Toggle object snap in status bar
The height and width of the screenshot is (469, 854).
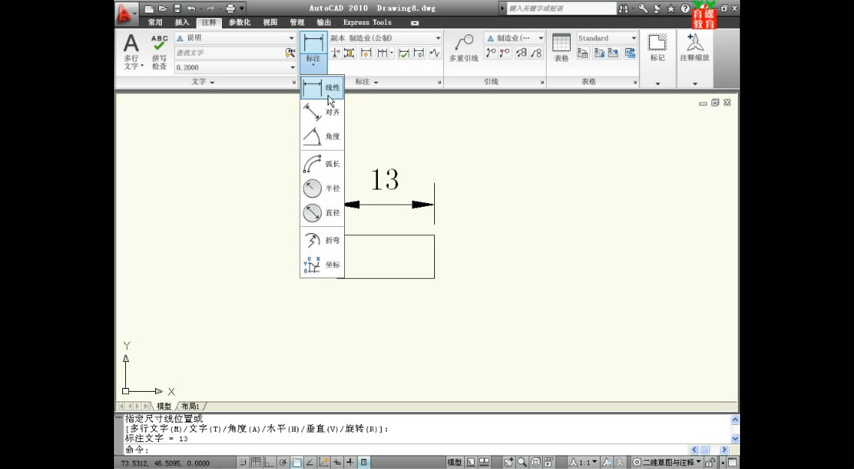[x=296, y=462]
